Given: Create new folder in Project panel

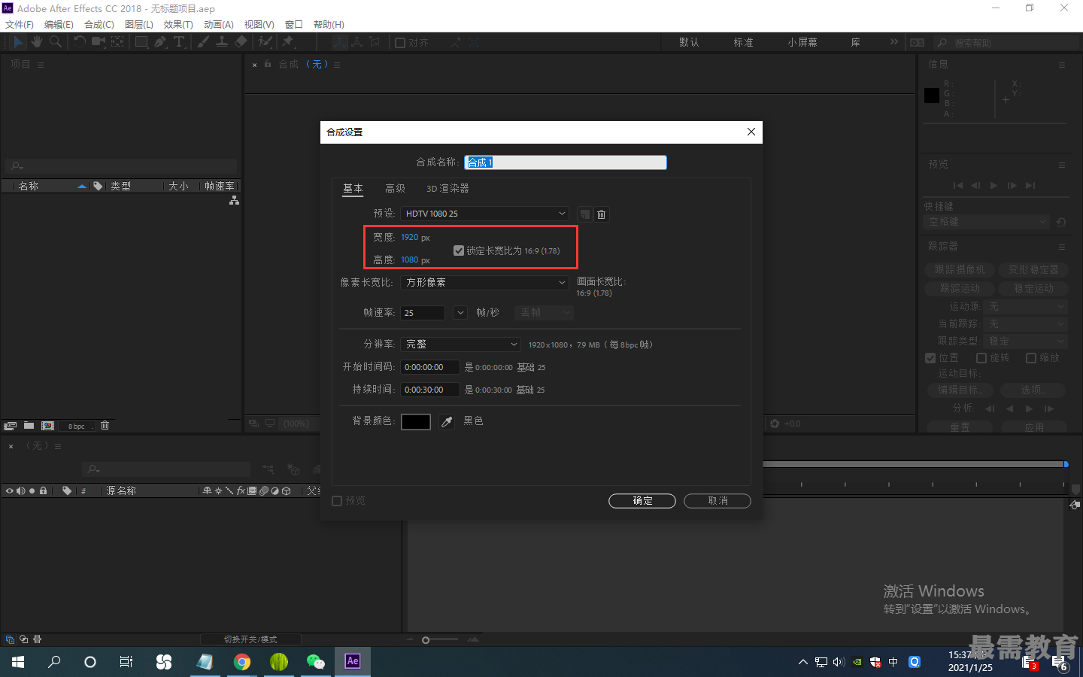Looking at the screenshot, I should tap(29, 426).
